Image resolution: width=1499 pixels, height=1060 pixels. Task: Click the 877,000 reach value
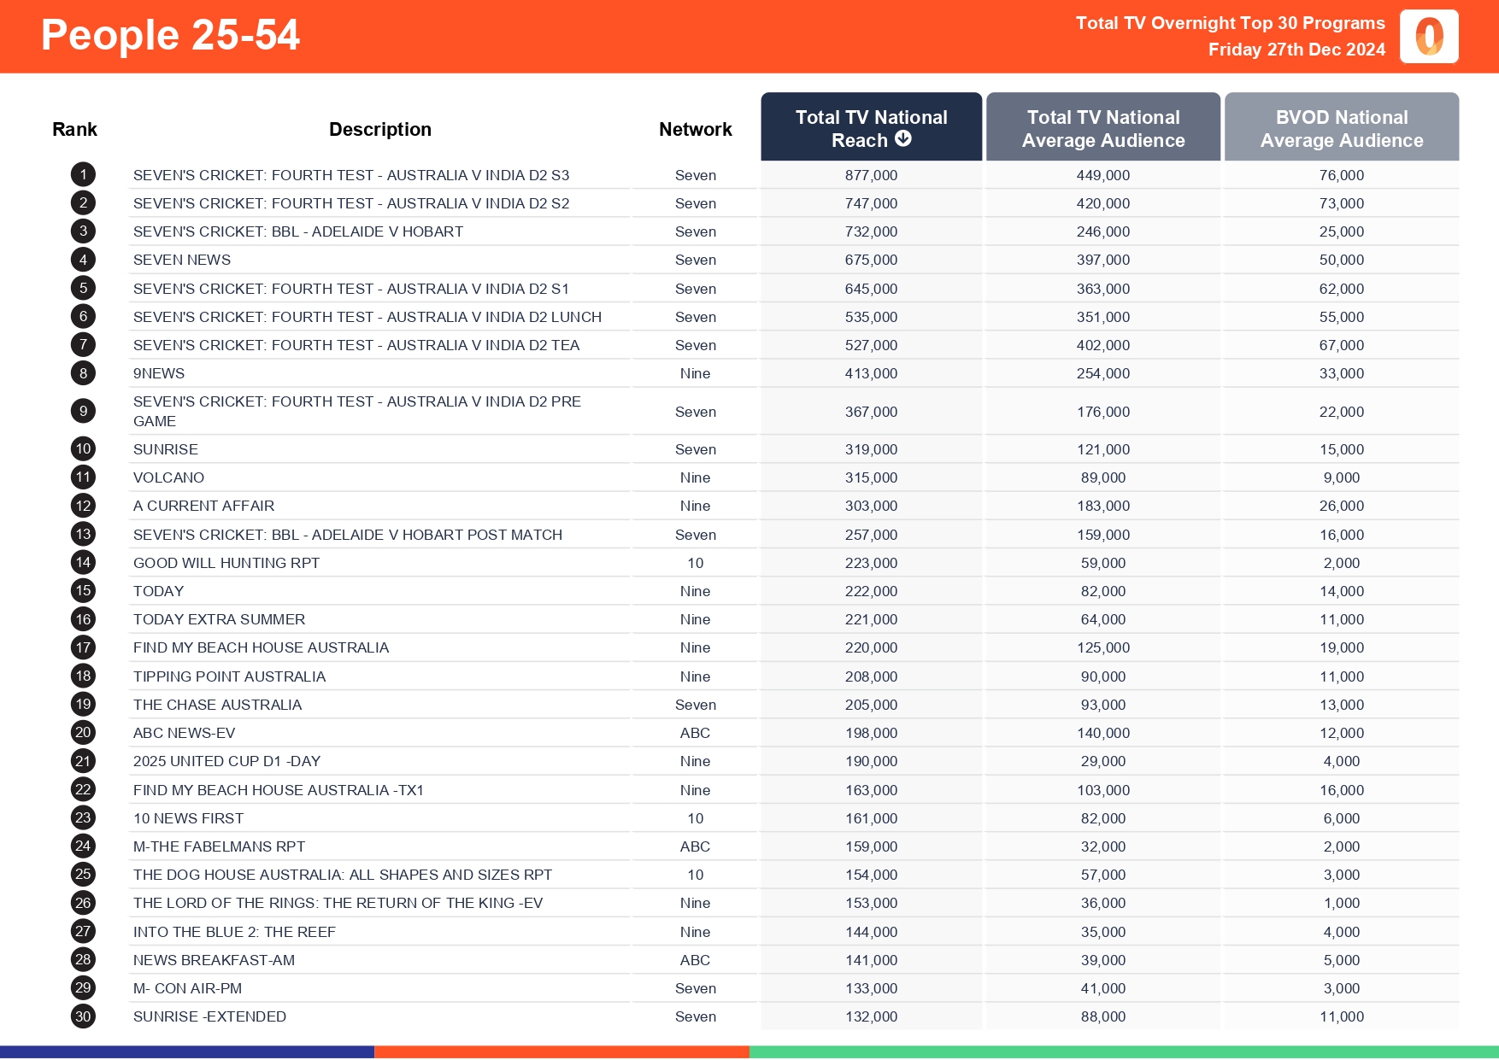coord(871,175)
